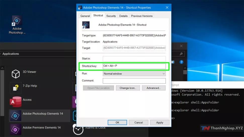Select the Adobe Premiere Elements 14 icon
244x137 pixels.
coord(15,129)
